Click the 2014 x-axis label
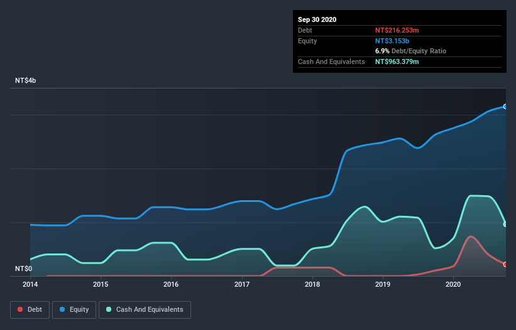 point(30,284)
